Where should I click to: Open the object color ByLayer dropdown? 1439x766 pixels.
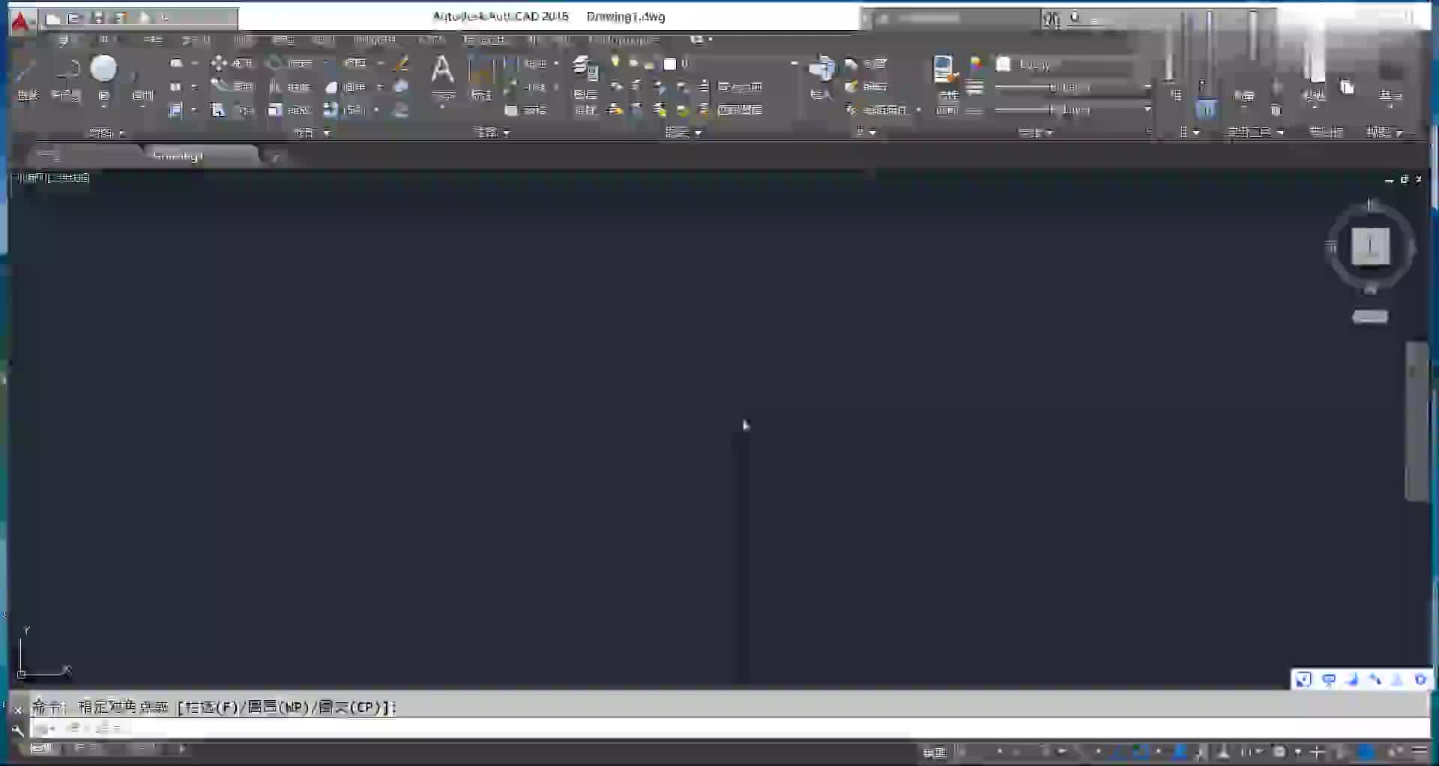coord(1068,64)
